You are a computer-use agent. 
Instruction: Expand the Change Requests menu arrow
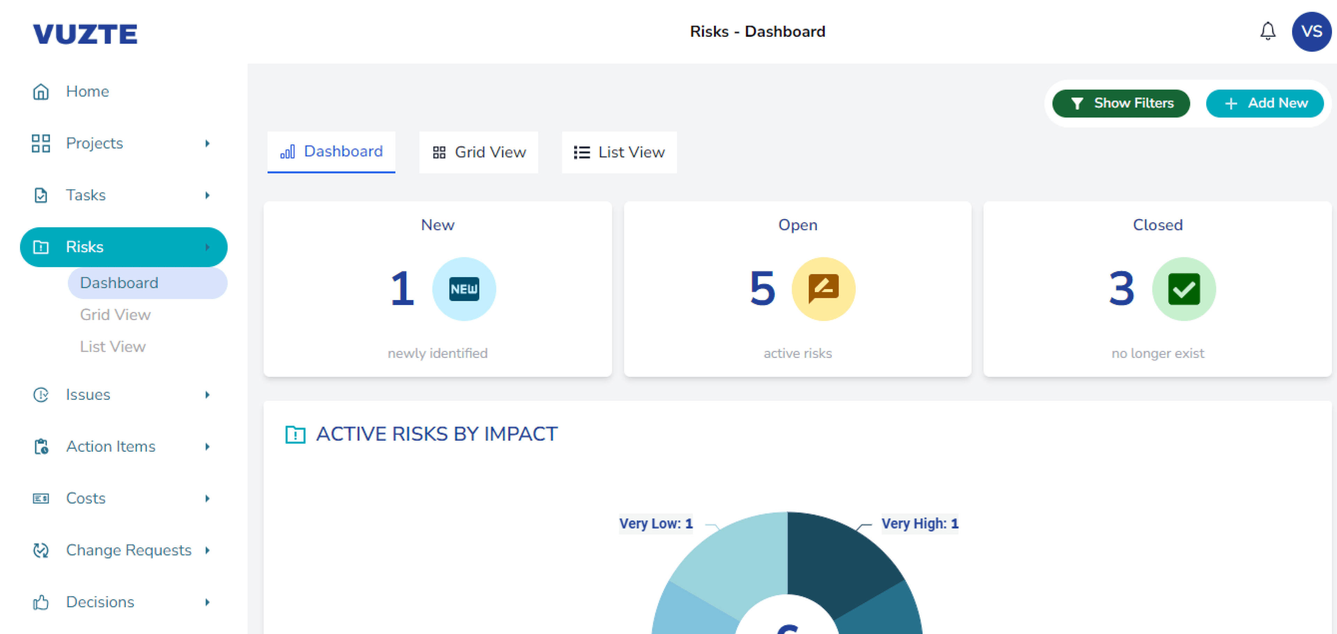pyautogui.click(x=207, y=550)
